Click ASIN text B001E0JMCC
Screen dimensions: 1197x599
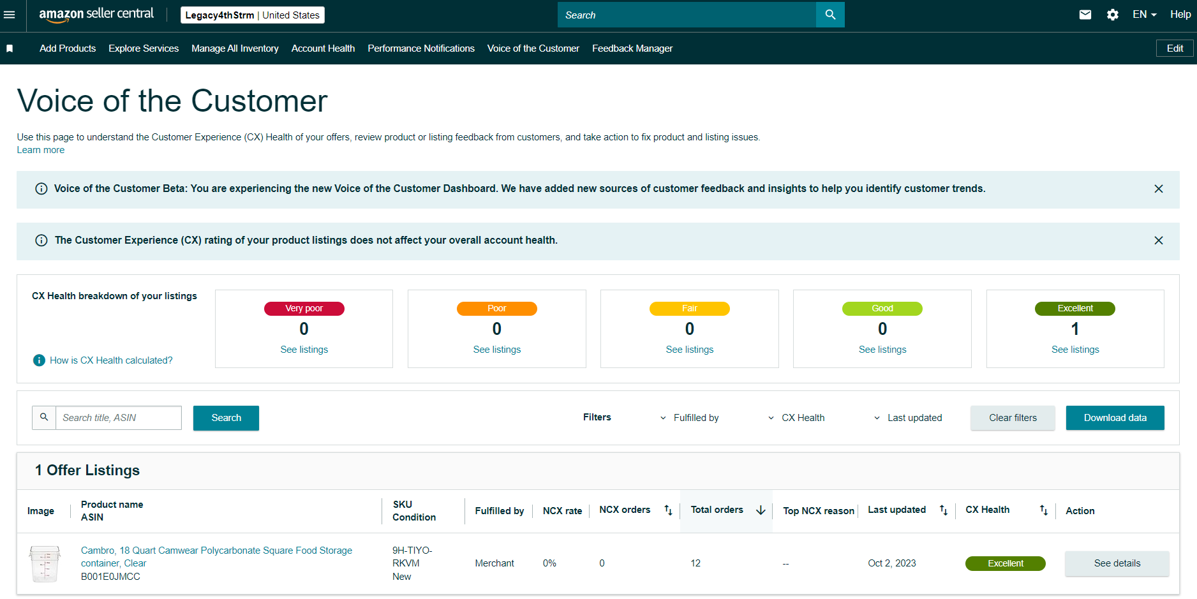[110, 577]
